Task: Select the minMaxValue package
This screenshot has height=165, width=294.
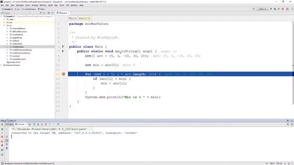Action: click(28, 47)
